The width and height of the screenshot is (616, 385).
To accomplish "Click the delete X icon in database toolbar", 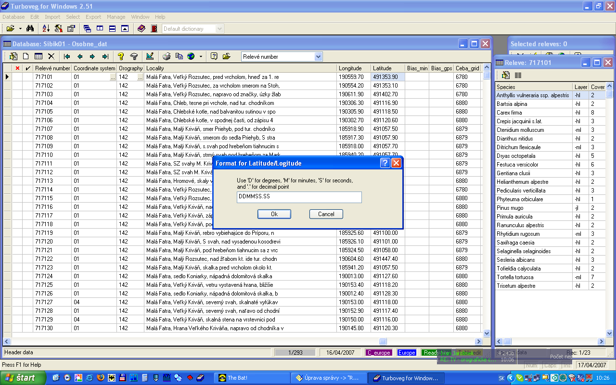I will [x=51, y=56].
